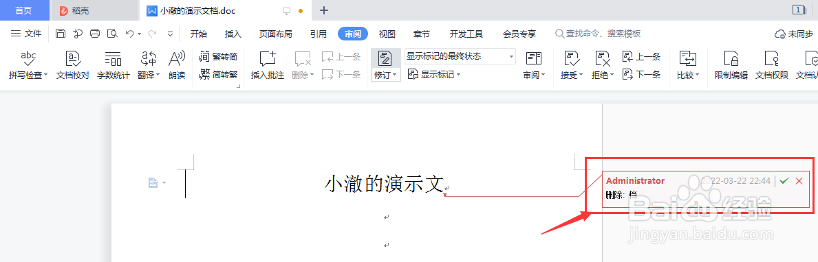Accept the revision with green checkmark
Viewport: 818px width, 262px height.
click(x=784, y=181)
